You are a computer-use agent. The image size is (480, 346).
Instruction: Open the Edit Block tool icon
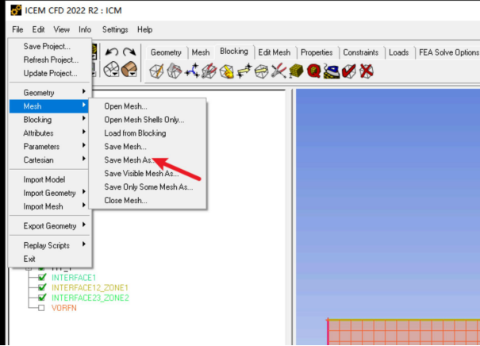click(x=209, y=71)
